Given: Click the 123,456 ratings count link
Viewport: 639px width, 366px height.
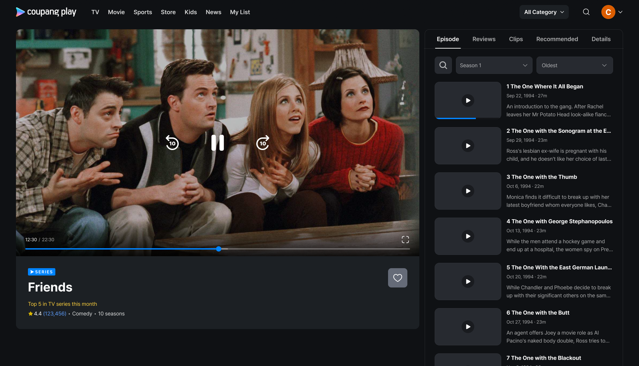Looking at the screenshot, I should 55,314.
